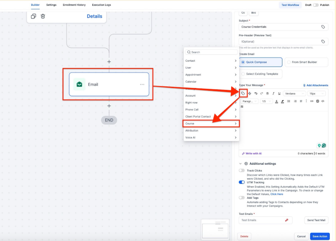Click the text color swatch icon
This screenshot has width=336, height=241.
click(277, 101)
